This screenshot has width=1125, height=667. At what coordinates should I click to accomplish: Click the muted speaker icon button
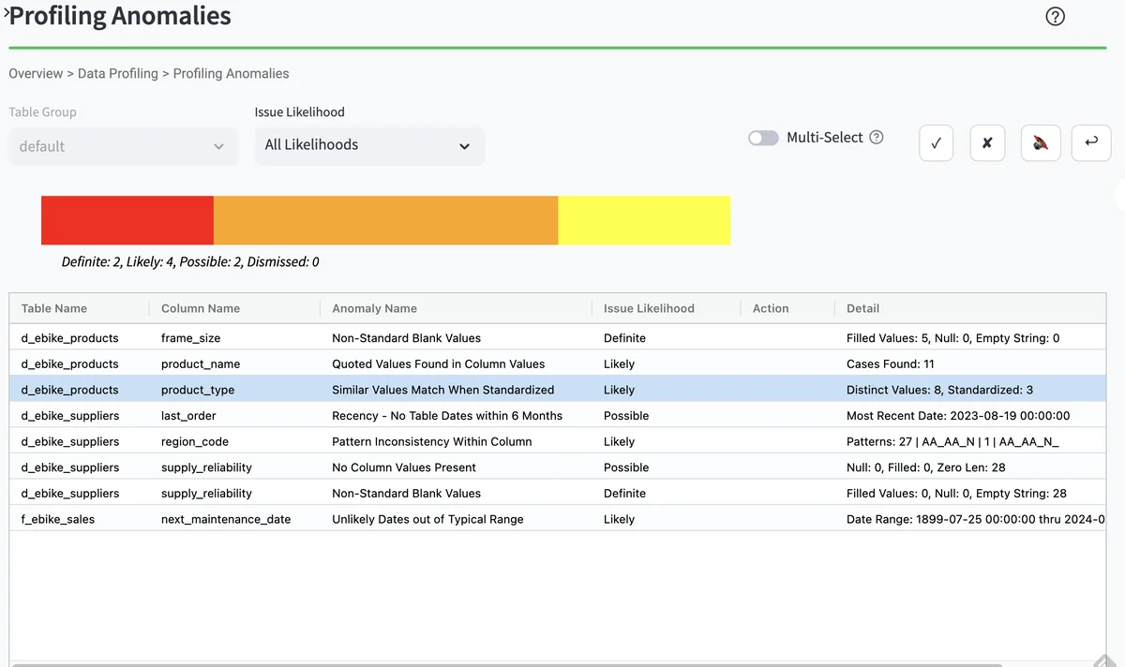pyautogui.click(x=1040, y=143)
